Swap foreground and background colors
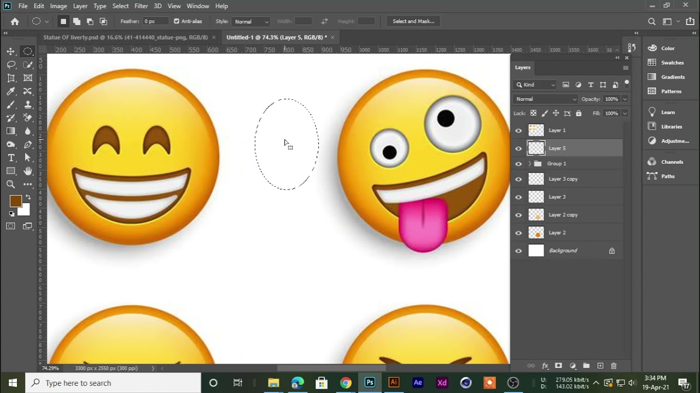 click(x=28, y=197)
